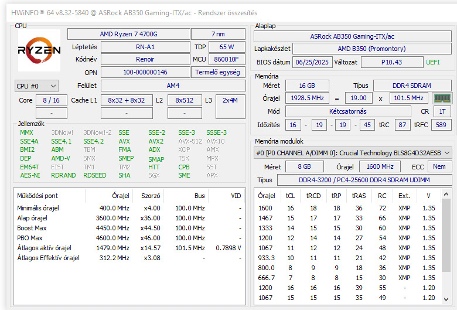Viewport: 457px width, 310px height.
Task: Select the OPN 100-000000146 field
Action: pyautogui.click(x=145, y=72)
